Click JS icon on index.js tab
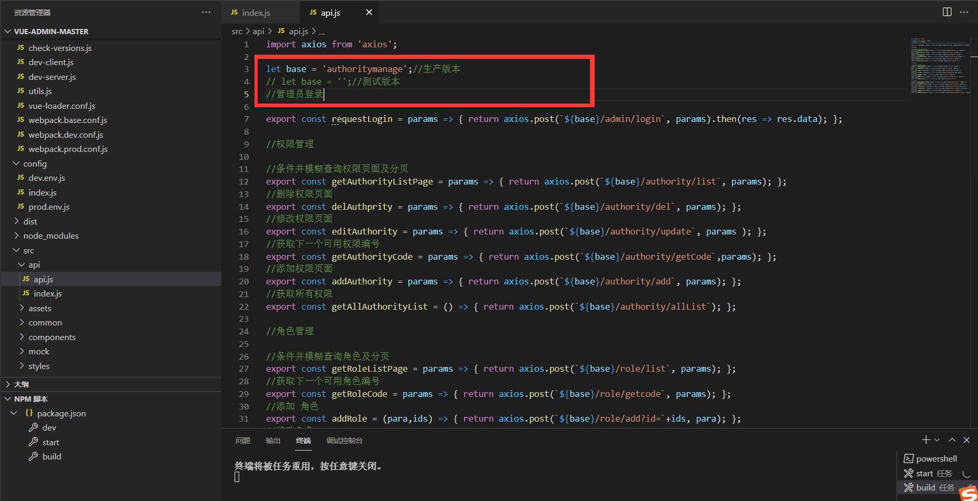This screenshot has height=501, width=978. 234,12
